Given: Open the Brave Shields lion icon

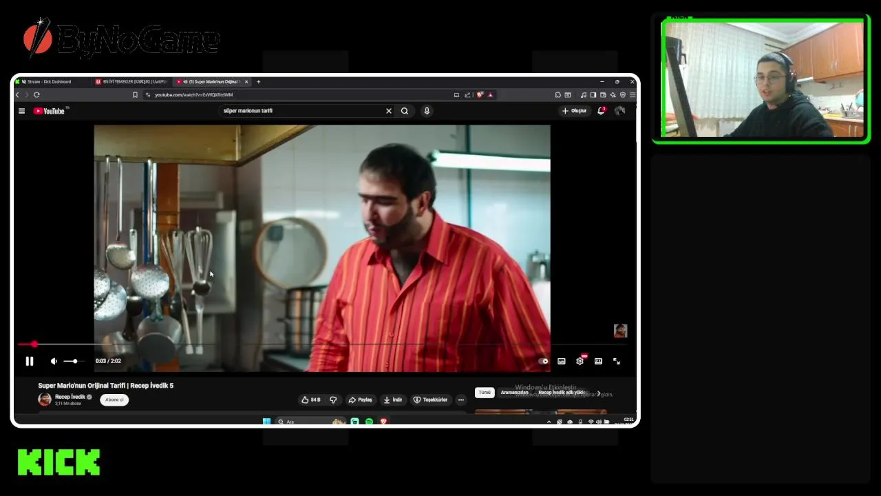Looking at the screenshot, I should pyautogui.click(x=480, y=95).
